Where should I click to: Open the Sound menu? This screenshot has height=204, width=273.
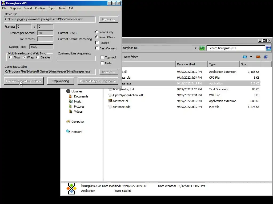coord(28,8)
